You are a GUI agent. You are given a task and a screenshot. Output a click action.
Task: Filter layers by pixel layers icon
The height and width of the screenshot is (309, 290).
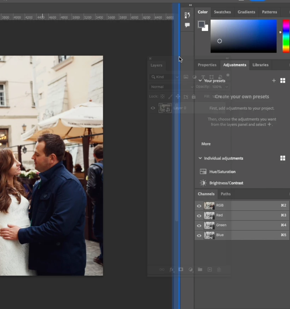coord(186,77)
